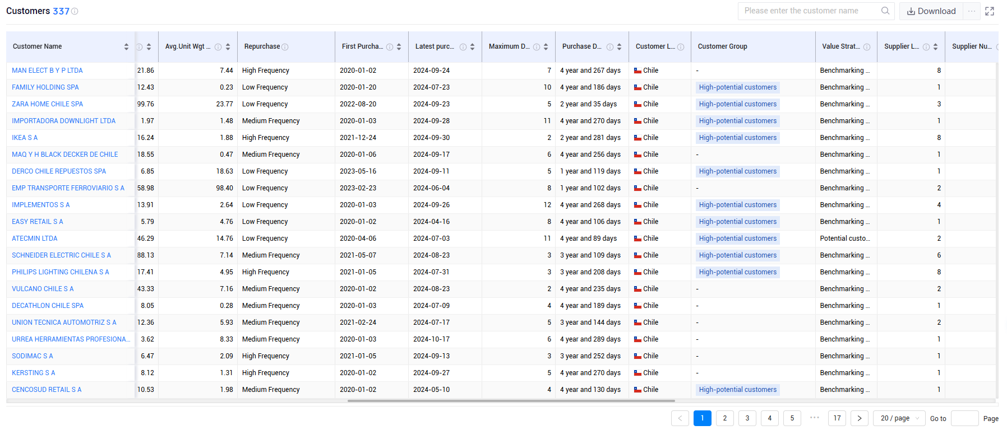Go to page 5
Screen dimensions: 1007x430
pos(792,418)
